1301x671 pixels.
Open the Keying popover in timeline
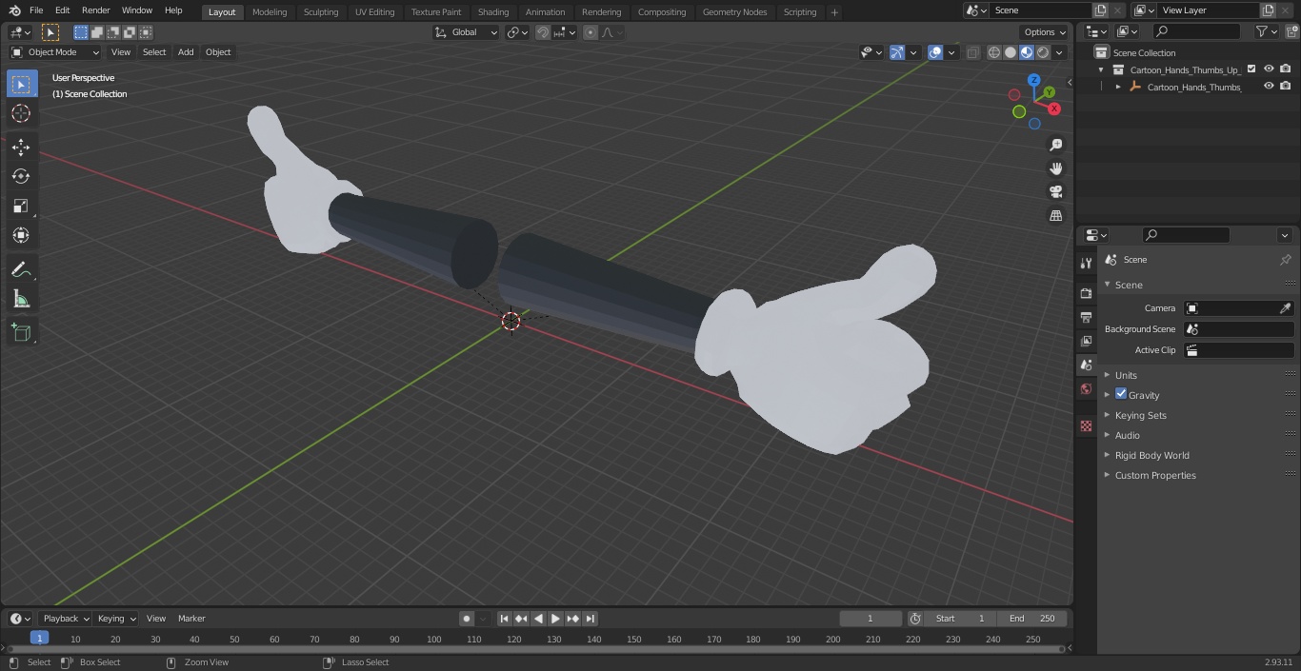(116, 619)
